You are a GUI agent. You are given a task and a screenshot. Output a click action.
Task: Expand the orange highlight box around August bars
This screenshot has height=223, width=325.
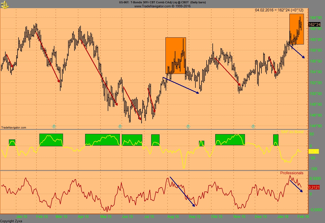coord(176,55)
